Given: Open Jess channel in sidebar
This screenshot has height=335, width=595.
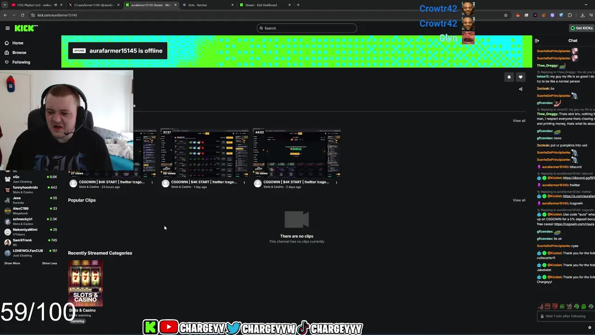Looking at the screenshot, I should [31, 200].
